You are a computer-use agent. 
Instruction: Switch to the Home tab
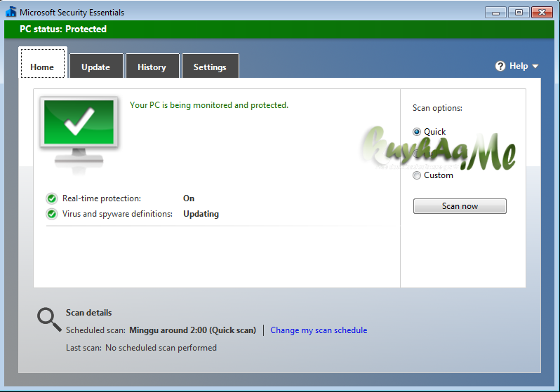pos(43,63)
